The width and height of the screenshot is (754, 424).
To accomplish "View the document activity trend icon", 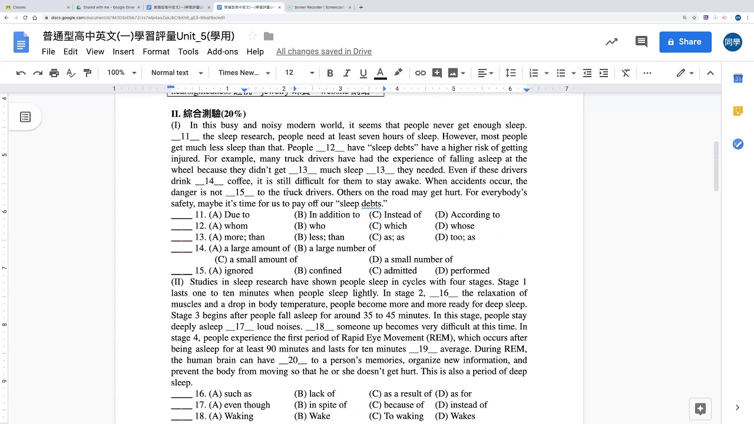I will [x=611, y=42].
